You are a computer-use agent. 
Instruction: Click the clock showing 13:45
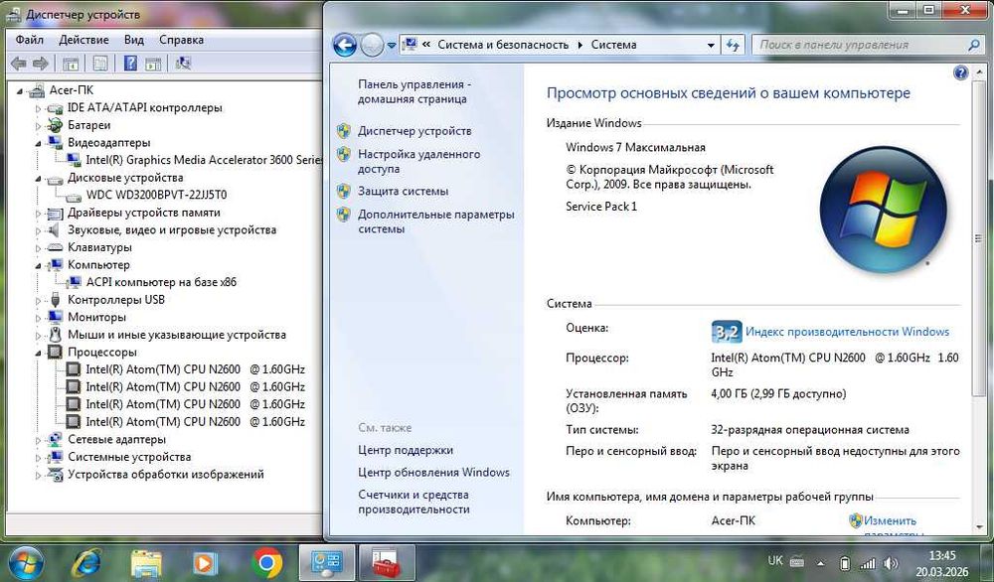(942, 555)
